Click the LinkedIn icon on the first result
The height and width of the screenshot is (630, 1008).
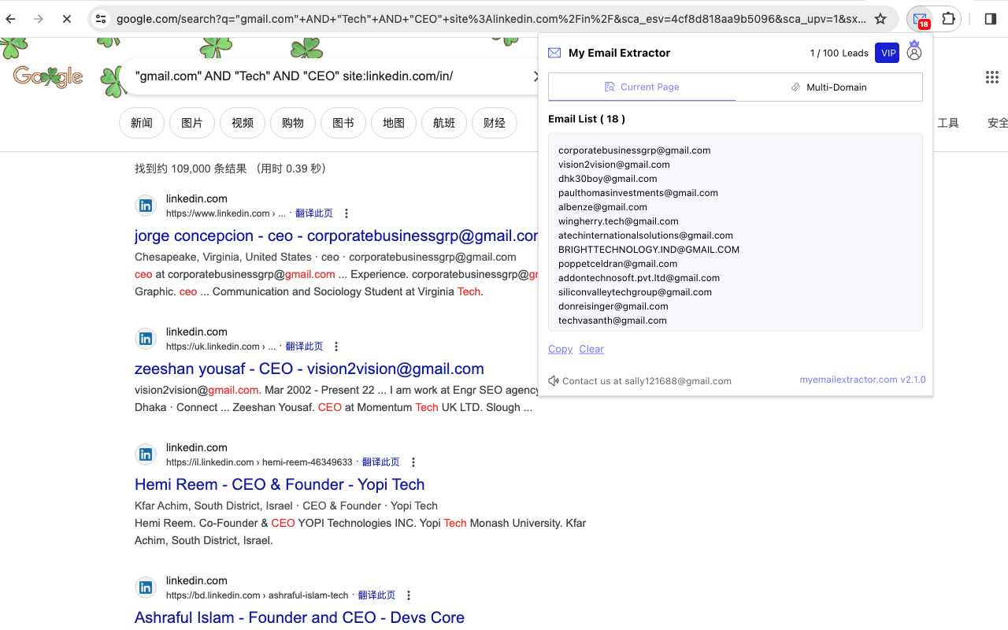tap(145, 205)
